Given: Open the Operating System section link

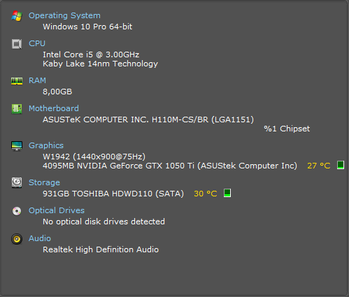Looking at the screenshot, I should [x=64, y=15].
